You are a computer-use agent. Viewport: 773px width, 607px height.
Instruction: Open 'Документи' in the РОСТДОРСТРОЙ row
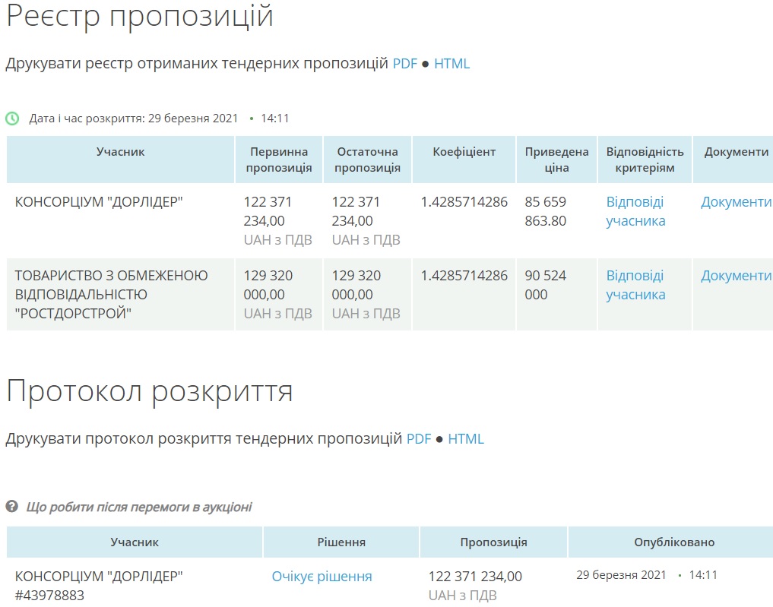click(x=736, y=276)
